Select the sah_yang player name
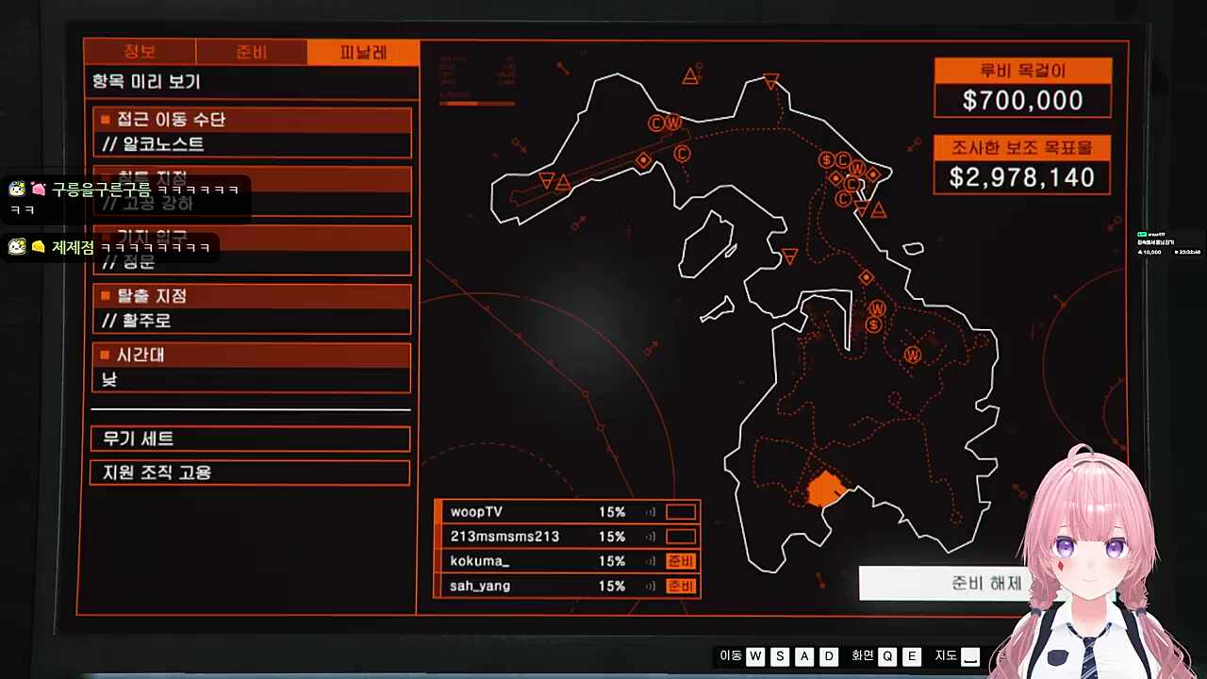This screenshot has height=679, width=1207. pos(480,586)
